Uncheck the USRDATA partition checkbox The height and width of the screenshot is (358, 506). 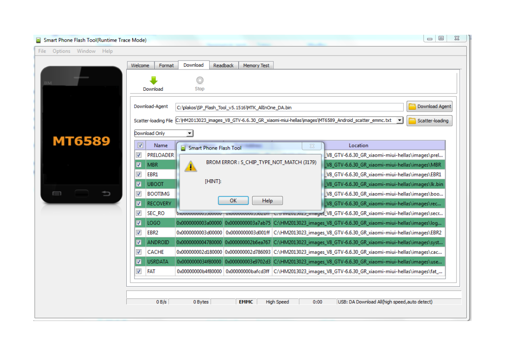point(139,261)
